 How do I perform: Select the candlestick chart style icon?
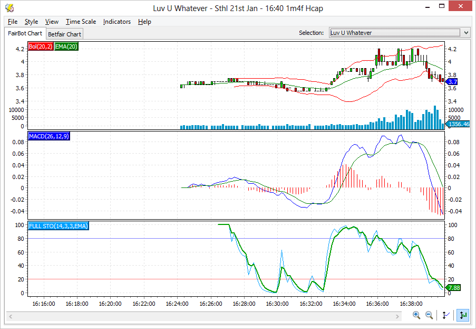463,315
